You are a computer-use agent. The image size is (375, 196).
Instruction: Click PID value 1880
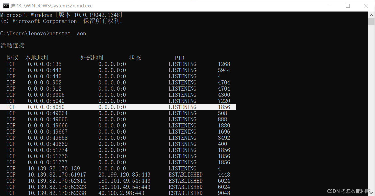[224, 126]
